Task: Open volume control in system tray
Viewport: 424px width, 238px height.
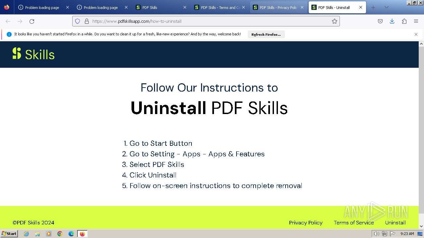Action: click(376, 234)
